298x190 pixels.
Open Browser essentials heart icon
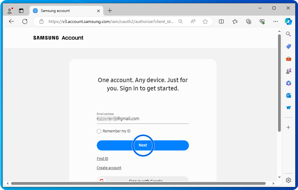pos(262,21)
